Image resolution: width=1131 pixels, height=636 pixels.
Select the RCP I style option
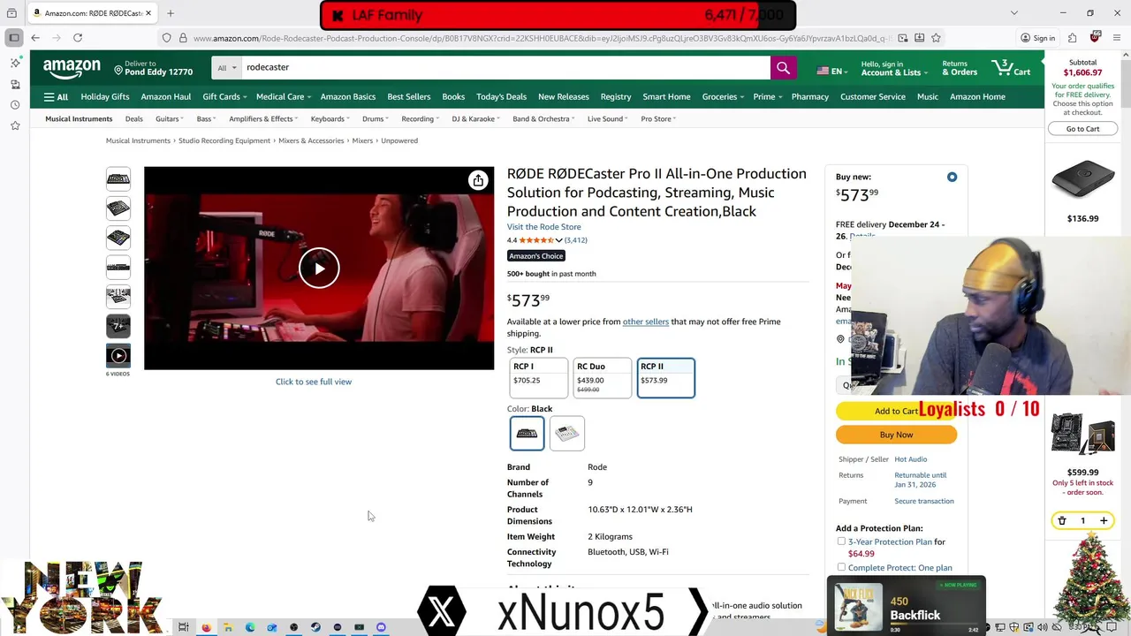click(x=538, y=378)
